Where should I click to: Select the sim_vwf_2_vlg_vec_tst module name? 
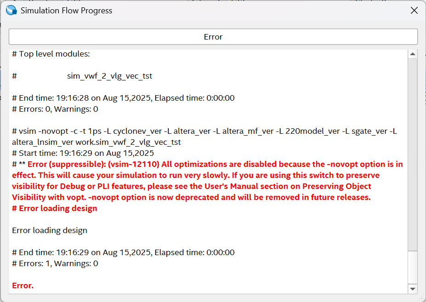109,76
